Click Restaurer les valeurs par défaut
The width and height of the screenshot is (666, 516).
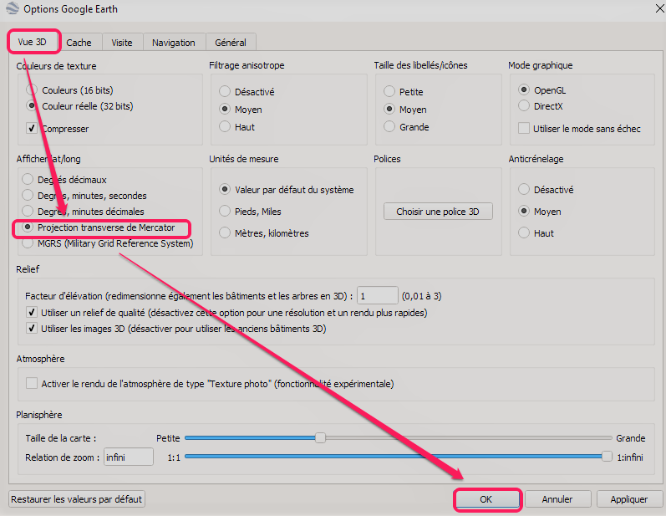tap(76, 499)
